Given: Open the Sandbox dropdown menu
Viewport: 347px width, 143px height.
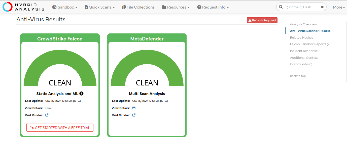Looking at the screenshot, I should point(65,7).
